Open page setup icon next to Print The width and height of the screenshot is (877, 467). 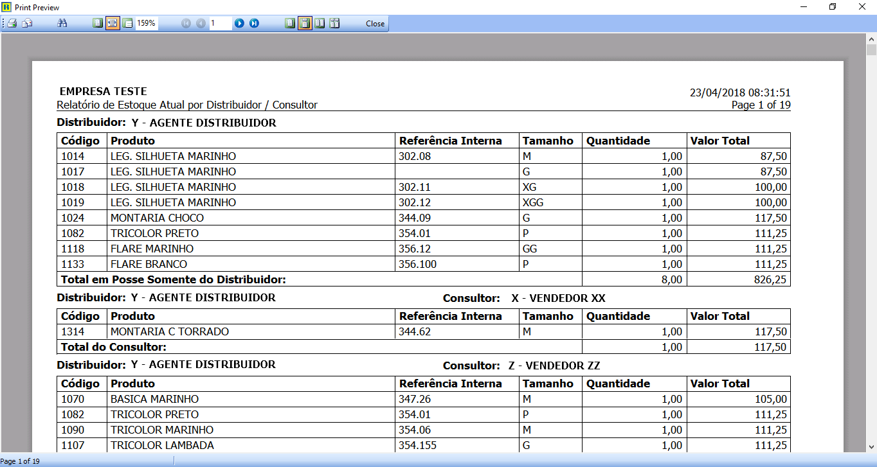[27, 23]
